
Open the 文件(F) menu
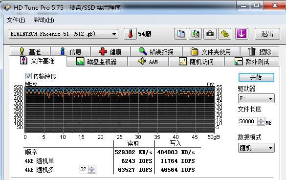(16, 20)
